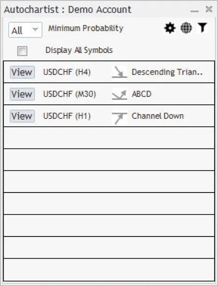This screenshot has height=286, width=218.
Task: Select the USDCHF (H1) row label
Action: 67,116
